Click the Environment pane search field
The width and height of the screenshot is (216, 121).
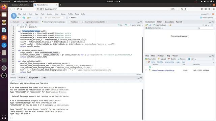[206, 28]
